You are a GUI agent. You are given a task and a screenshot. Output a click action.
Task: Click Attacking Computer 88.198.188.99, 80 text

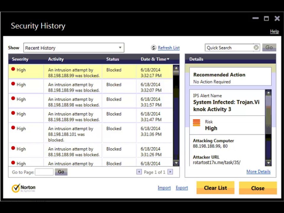tap(210, 146)
